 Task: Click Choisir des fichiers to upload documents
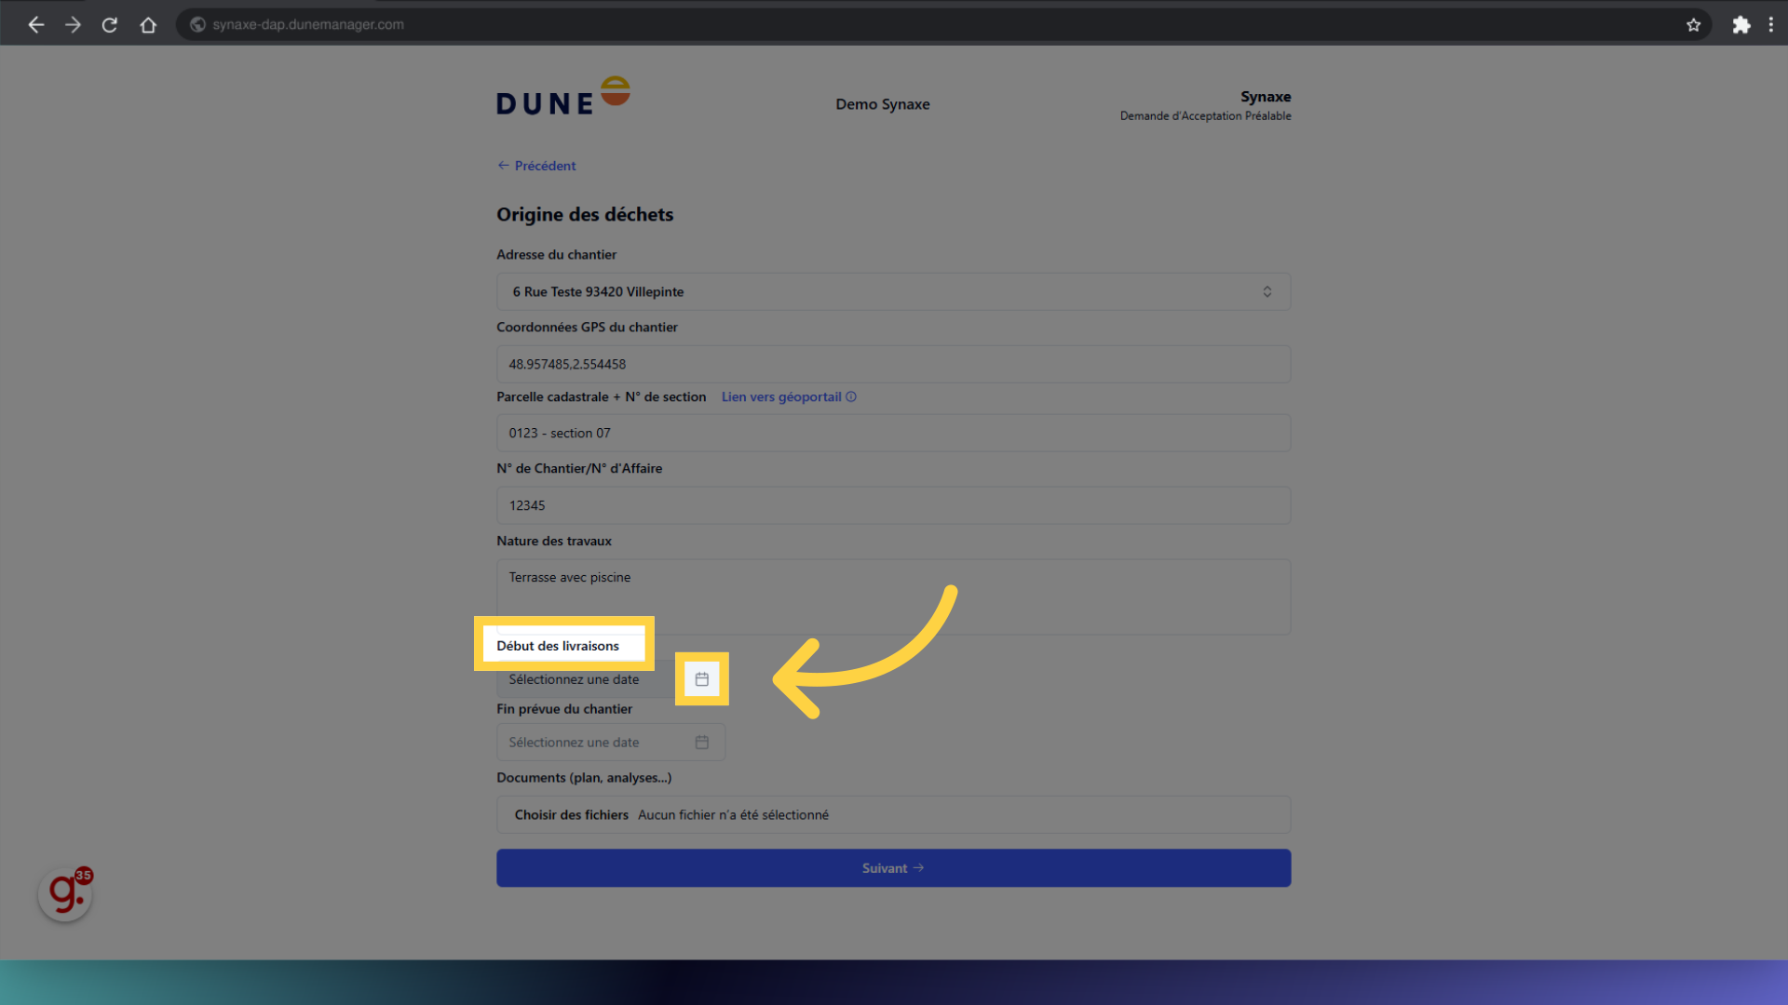coord(571,814)
